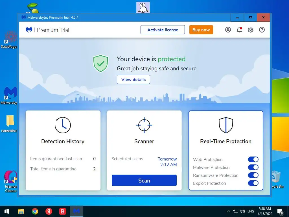
Task: Click the green protected shield icon
Action: coord(100,63)
